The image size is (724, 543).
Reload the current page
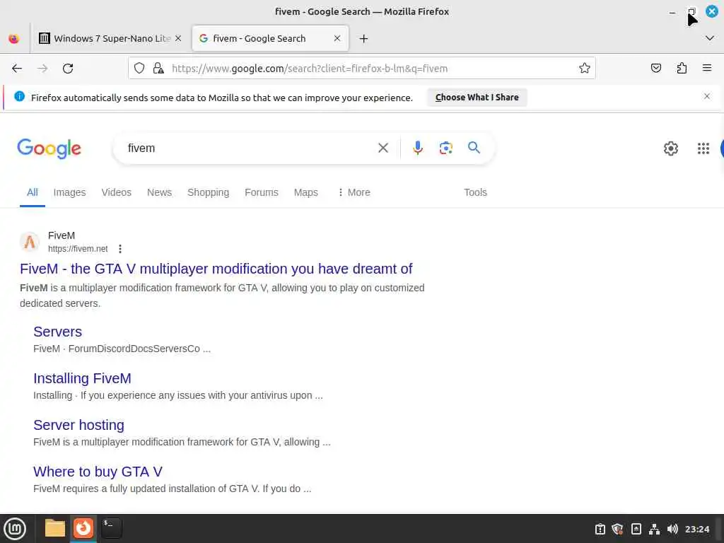click(68, 69)
